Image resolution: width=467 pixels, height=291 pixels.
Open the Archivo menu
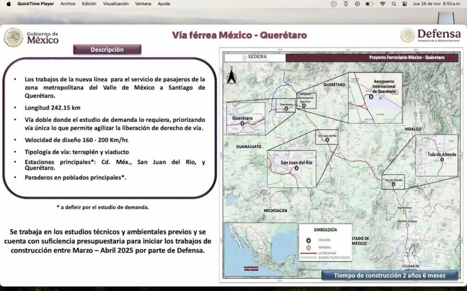click(68, 4)
